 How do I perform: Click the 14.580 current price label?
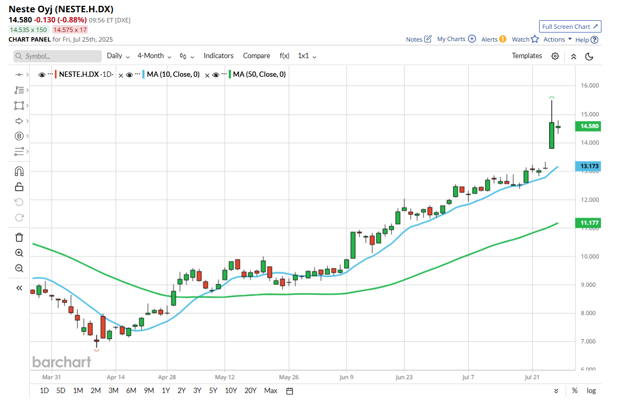click(588, 126)
